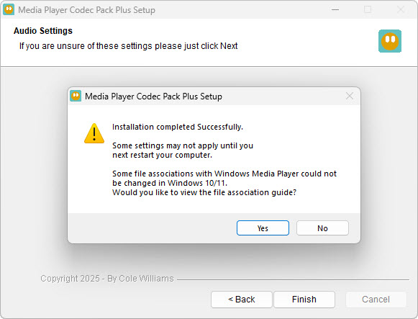Click the large Codec Pack logo in header
418x319 pixels.
[x=390, y=41]
